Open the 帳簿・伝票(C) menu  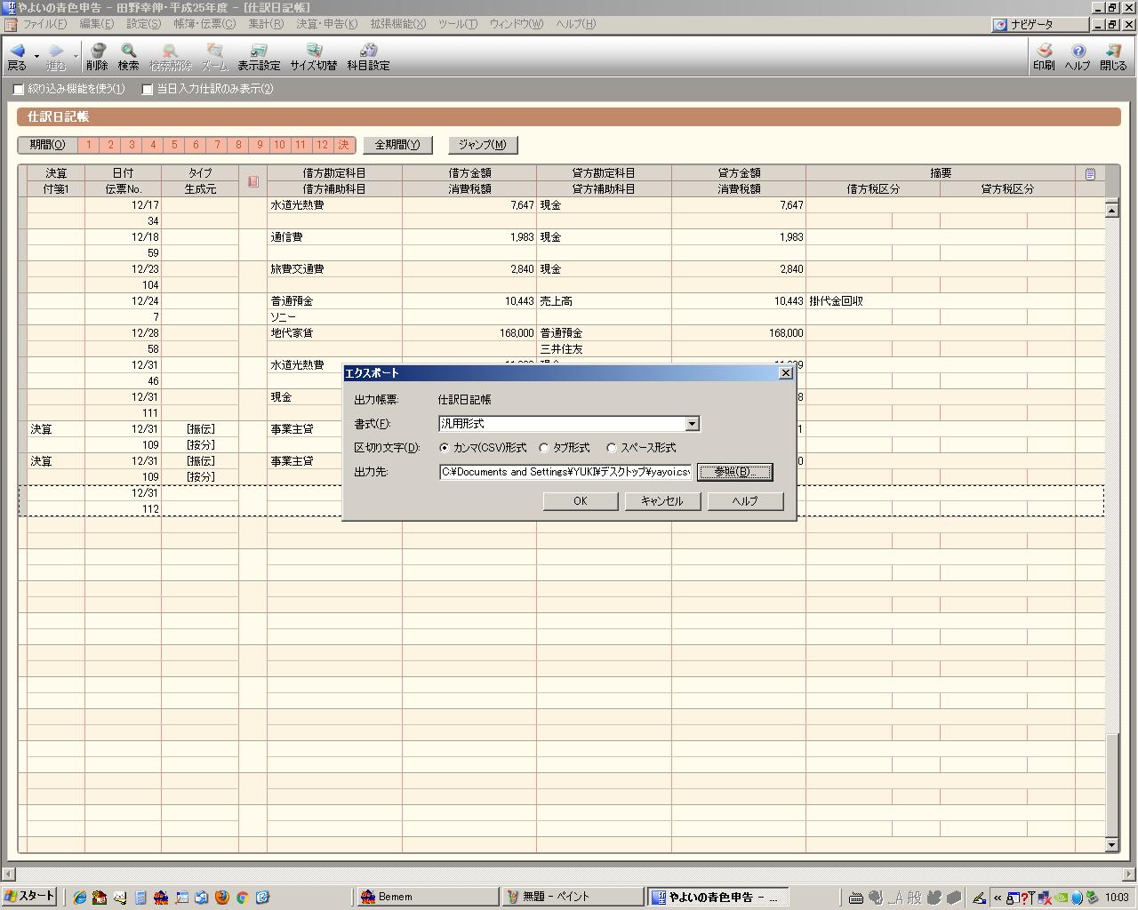pos(204,24)
